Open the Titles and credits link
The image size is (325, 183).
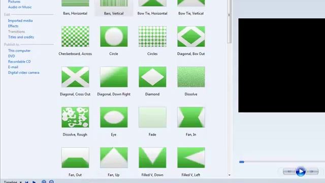[21, 37]
